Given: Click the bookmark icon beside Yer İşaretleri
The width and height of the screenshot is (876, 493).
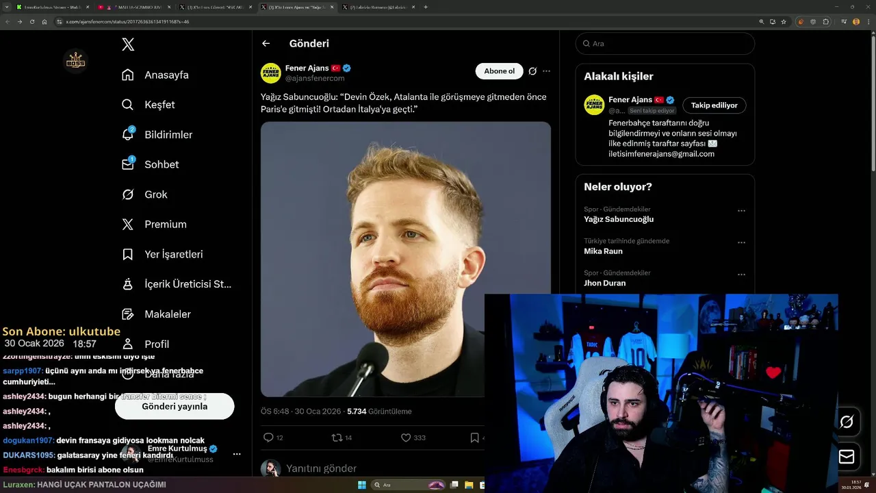Looking at the screenshot, I should [x=128, y=254].
